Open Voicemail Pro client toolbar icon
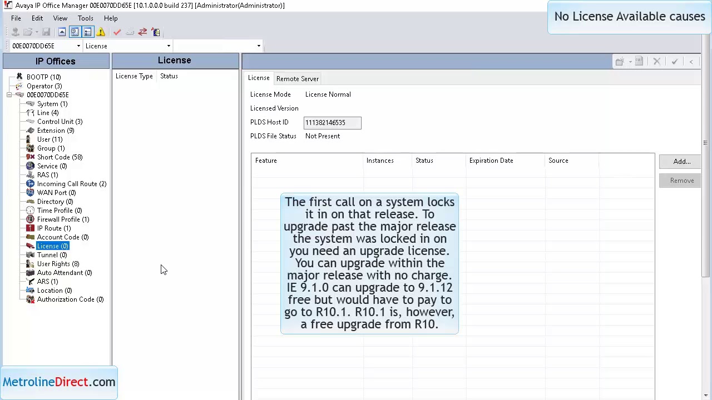The height and width of the screenshot is (400, 712). pos(156,32)
